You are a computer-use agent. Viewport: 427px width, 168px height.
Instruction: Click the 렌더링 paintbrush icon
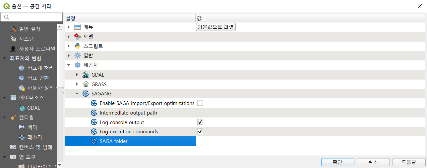[x=13, y=118]
